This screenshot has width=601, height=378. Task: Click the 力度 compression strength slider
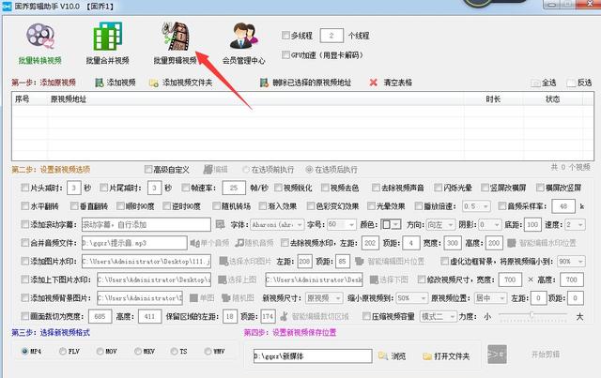(x=532, y=316)
